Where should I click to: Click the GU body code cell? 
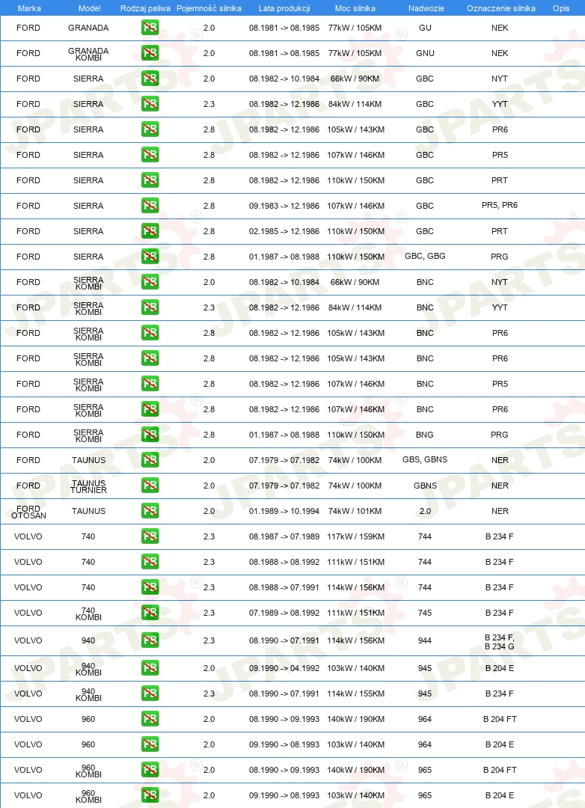pos(425,28)
